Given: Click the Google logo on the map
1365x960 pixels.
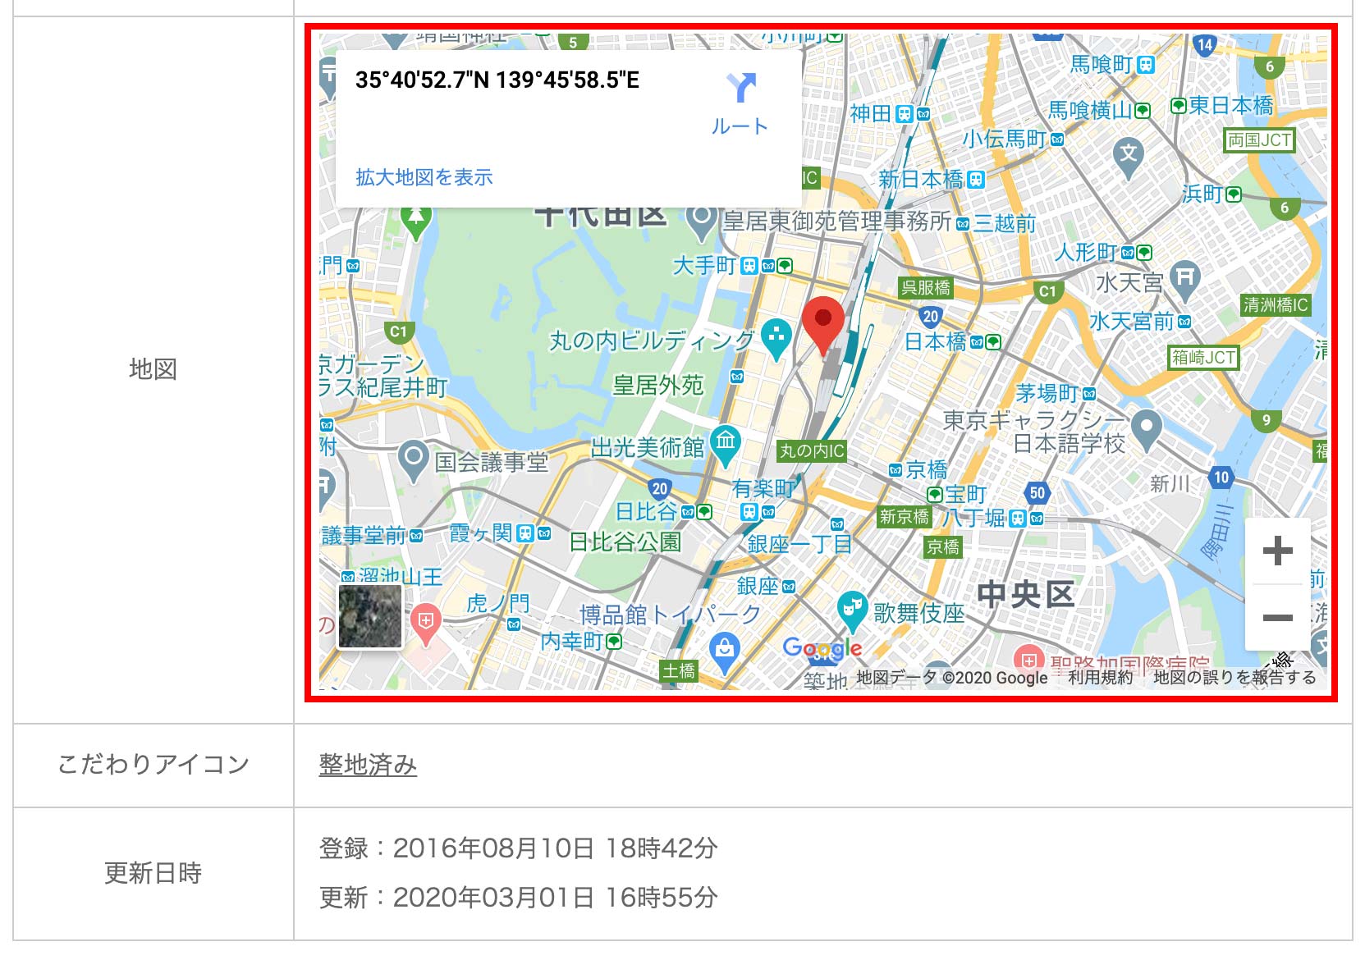Looking at the screenshot, I should click(822, 648).
